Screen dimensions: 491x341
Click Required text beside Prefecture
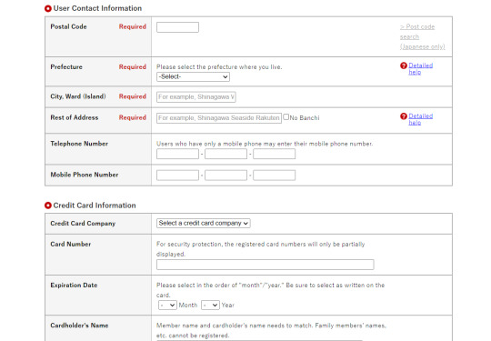coord(133,67)
